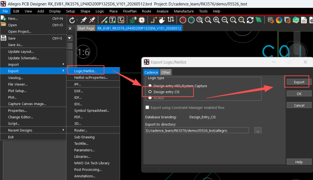Choose the Add Line tool icon
313x180 pixels.
(104, 20)
